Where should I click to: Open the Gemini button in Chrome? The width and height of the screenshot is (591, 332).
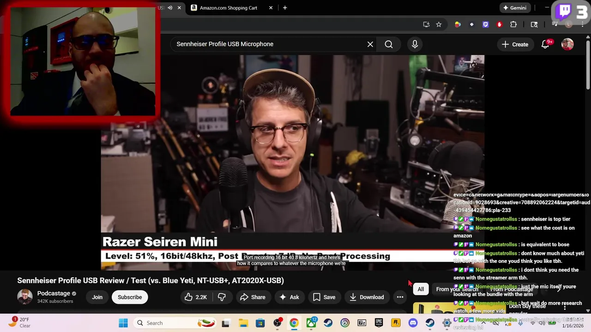coord(515,8)
